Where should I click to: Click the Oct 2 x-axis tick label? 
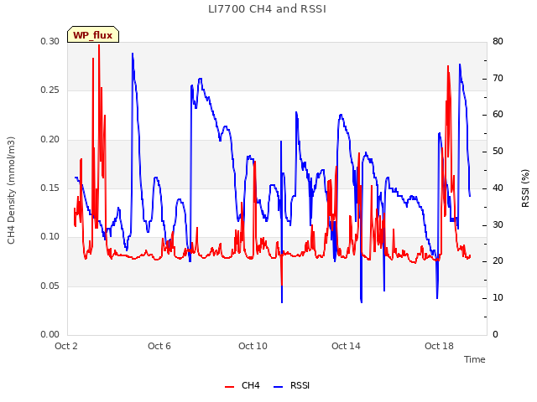pos(66,346)
